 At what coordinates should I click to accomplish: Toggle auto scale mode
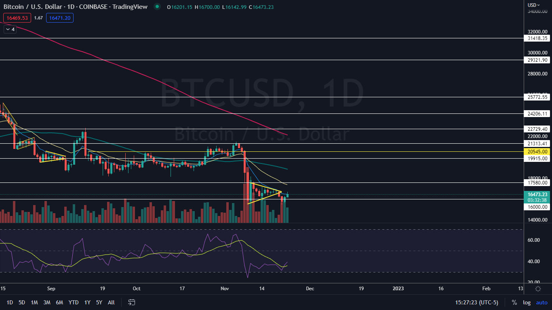pyautogui.click(x=541, y=302)
